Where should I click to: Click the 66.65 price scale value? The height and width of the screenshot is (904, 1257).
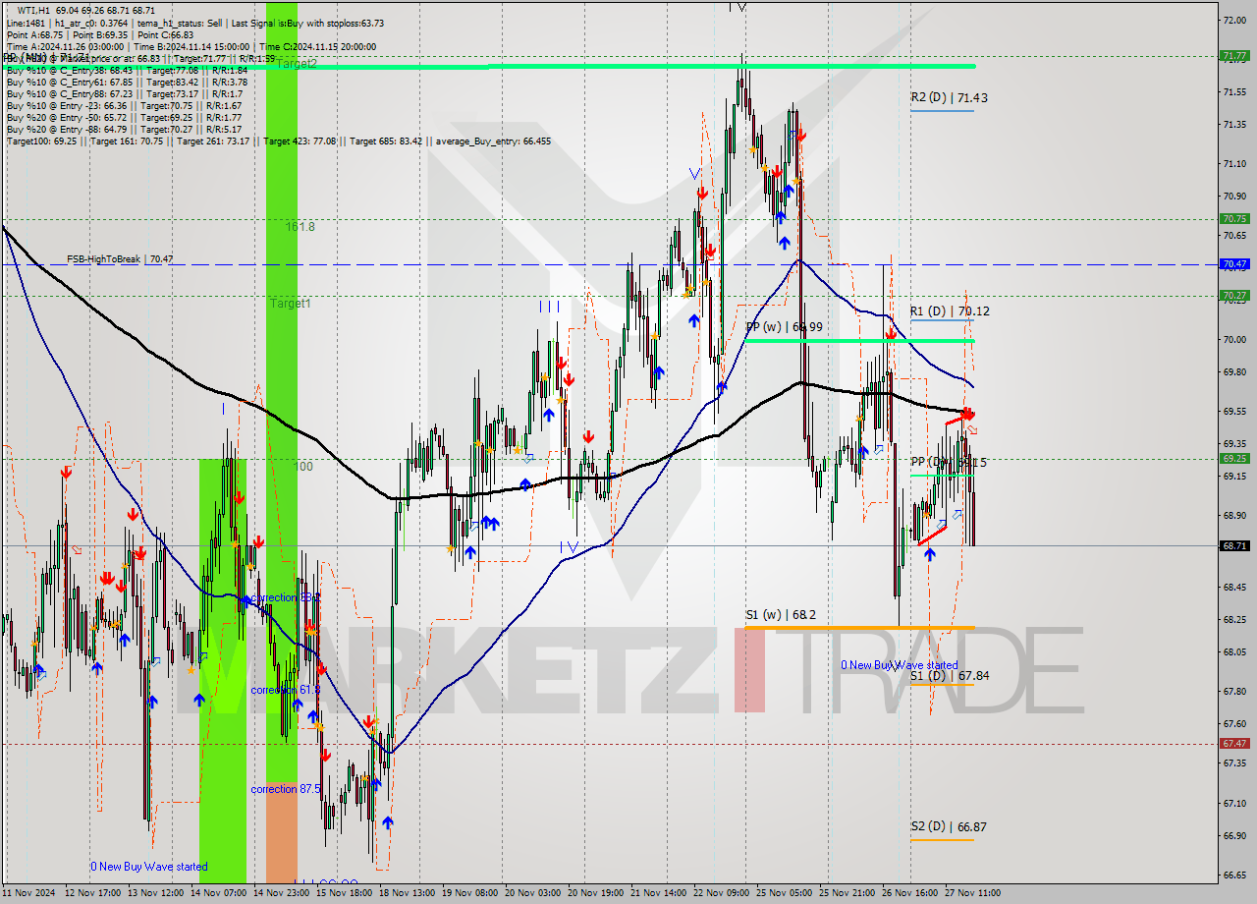pos(1233,875)
